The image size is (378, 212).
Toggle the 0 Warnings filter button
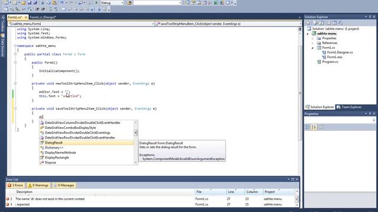pyautogui.click(x=38, y=185)
